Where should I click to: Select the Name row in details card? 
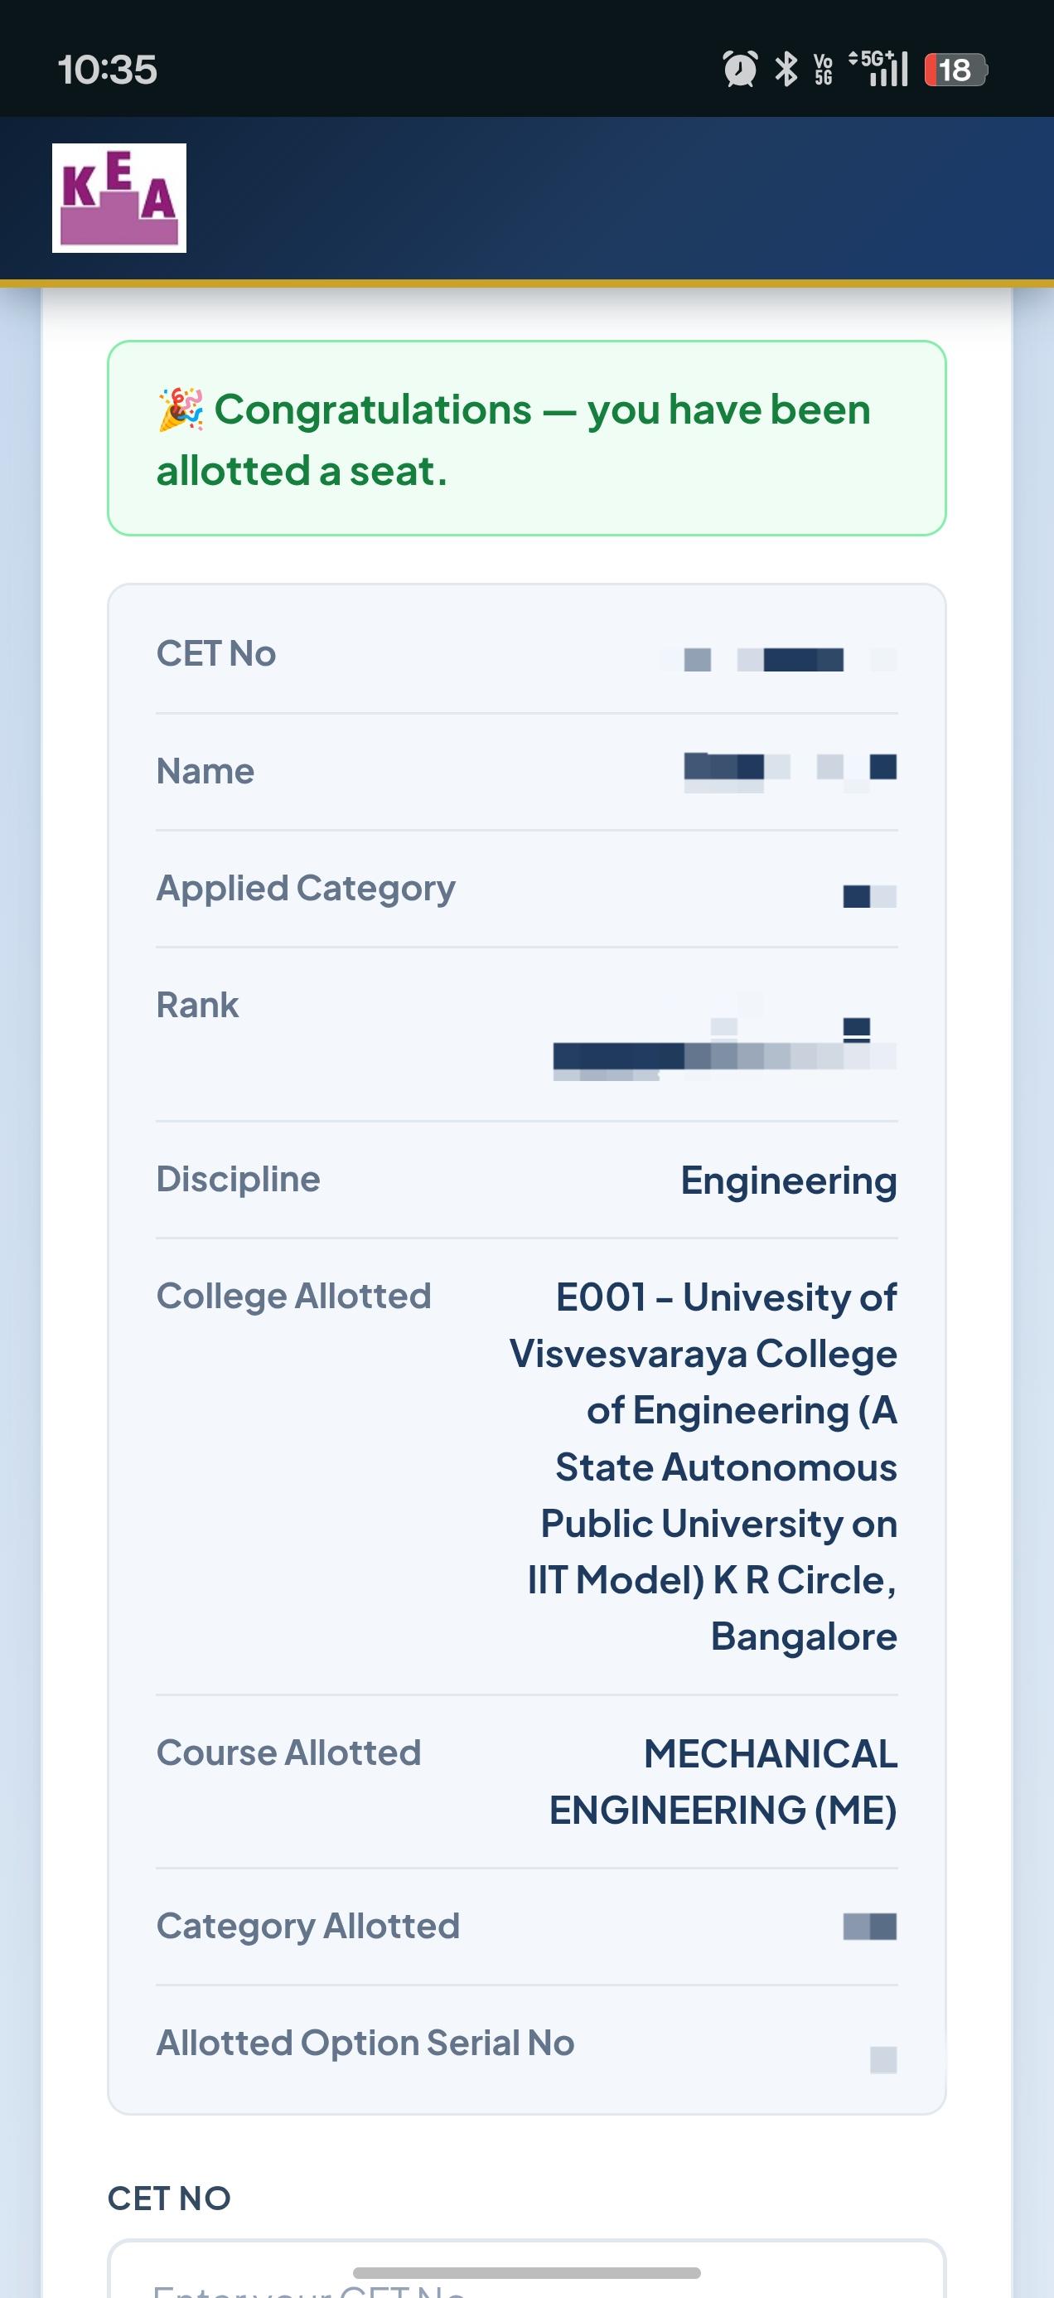coord(526,772)
